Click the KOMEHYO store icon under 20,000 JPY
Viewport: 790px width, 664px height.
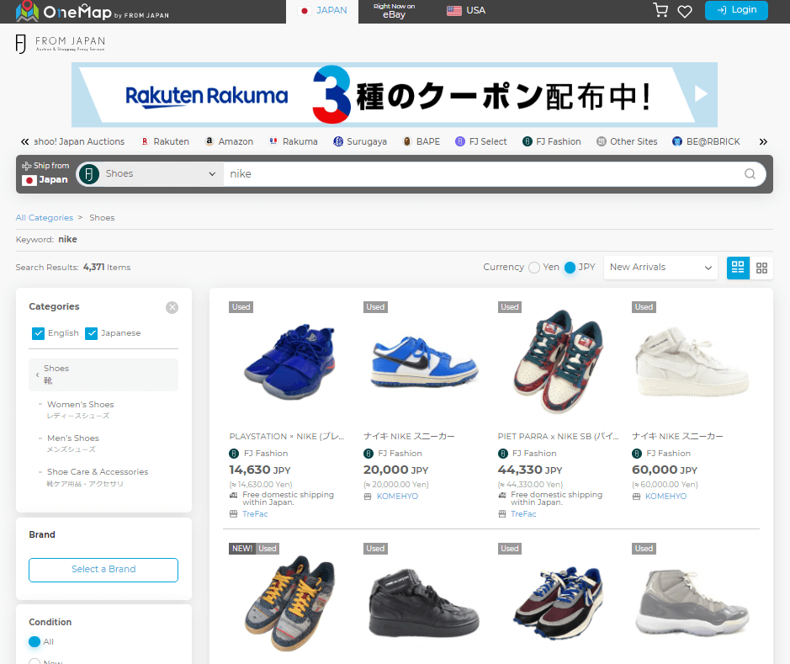point(368,497)
